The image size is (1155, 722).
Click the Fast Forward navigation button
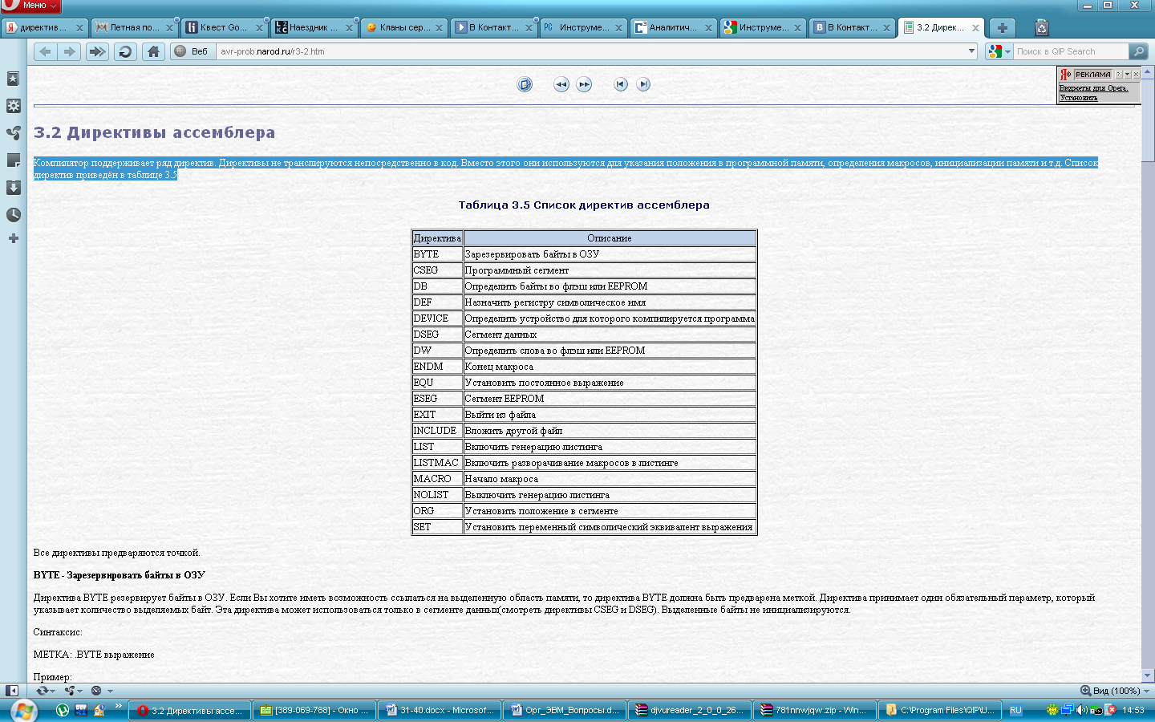(x=97, y=51)
